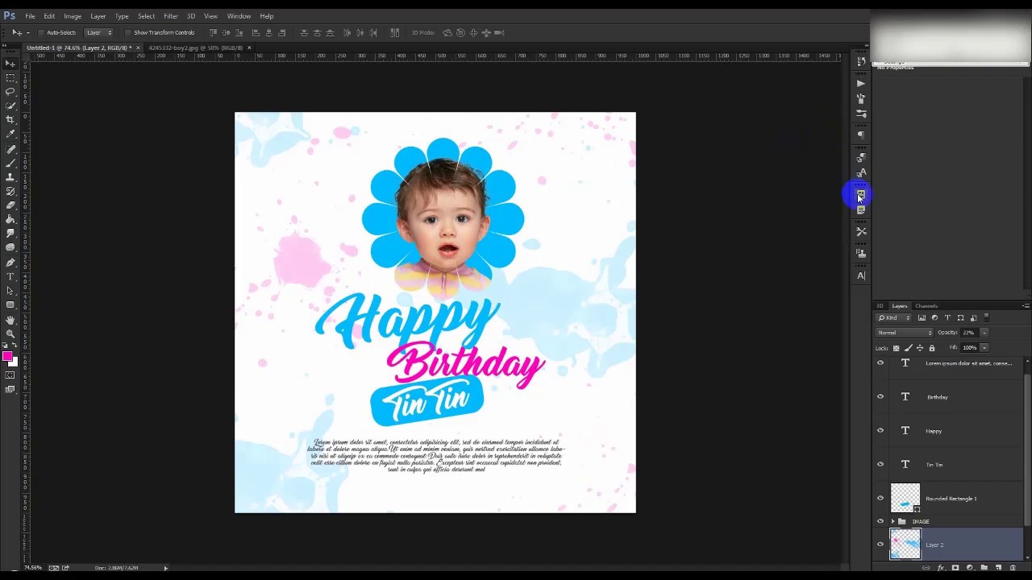This screenshot has height=580, width=1032.
Task: Close the Untitled-1 document tab
Action: 138,48
